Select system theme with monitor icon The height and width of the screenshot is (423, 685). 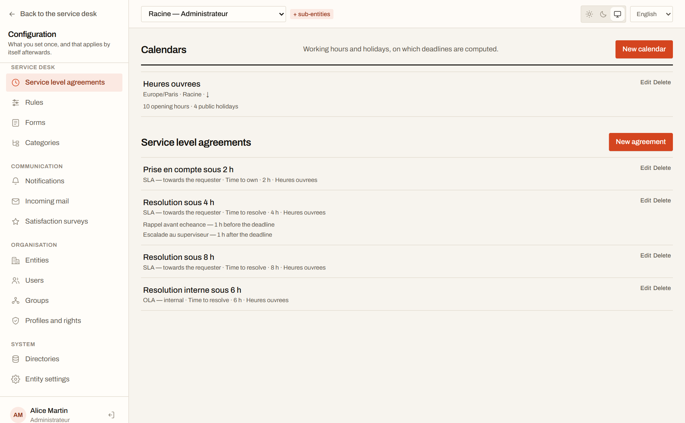click(x=618, y=14)
